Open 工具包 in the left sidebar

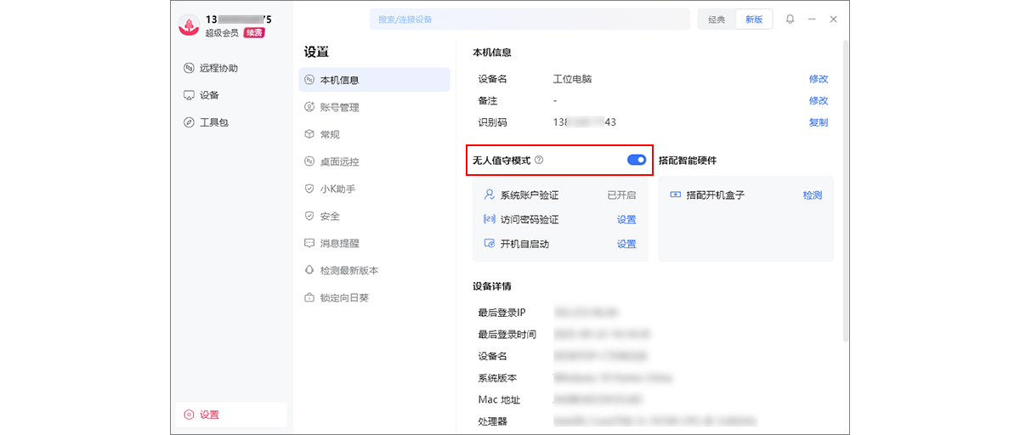click(213, 122)
